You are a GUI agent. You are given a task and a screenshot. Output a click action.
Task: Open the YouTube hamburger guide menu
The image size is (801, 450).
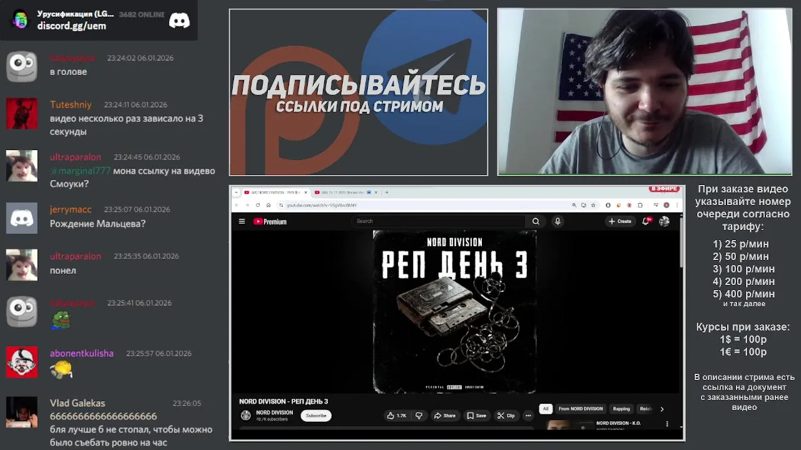coord(242,221)
